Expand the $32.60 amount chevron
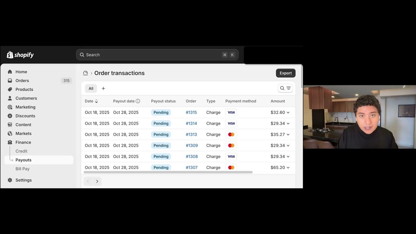This screenshot has width=416, height=234. [288, 112]
